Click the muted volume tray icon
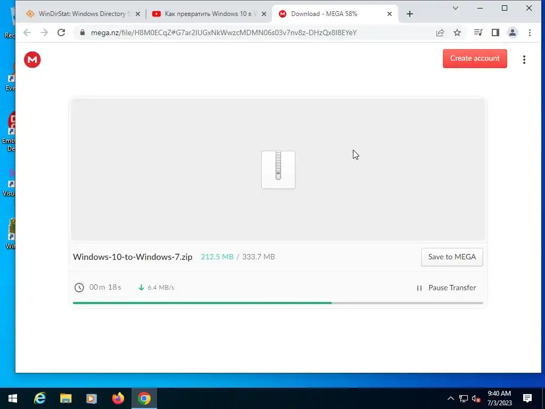 click(x=476, y=398)
